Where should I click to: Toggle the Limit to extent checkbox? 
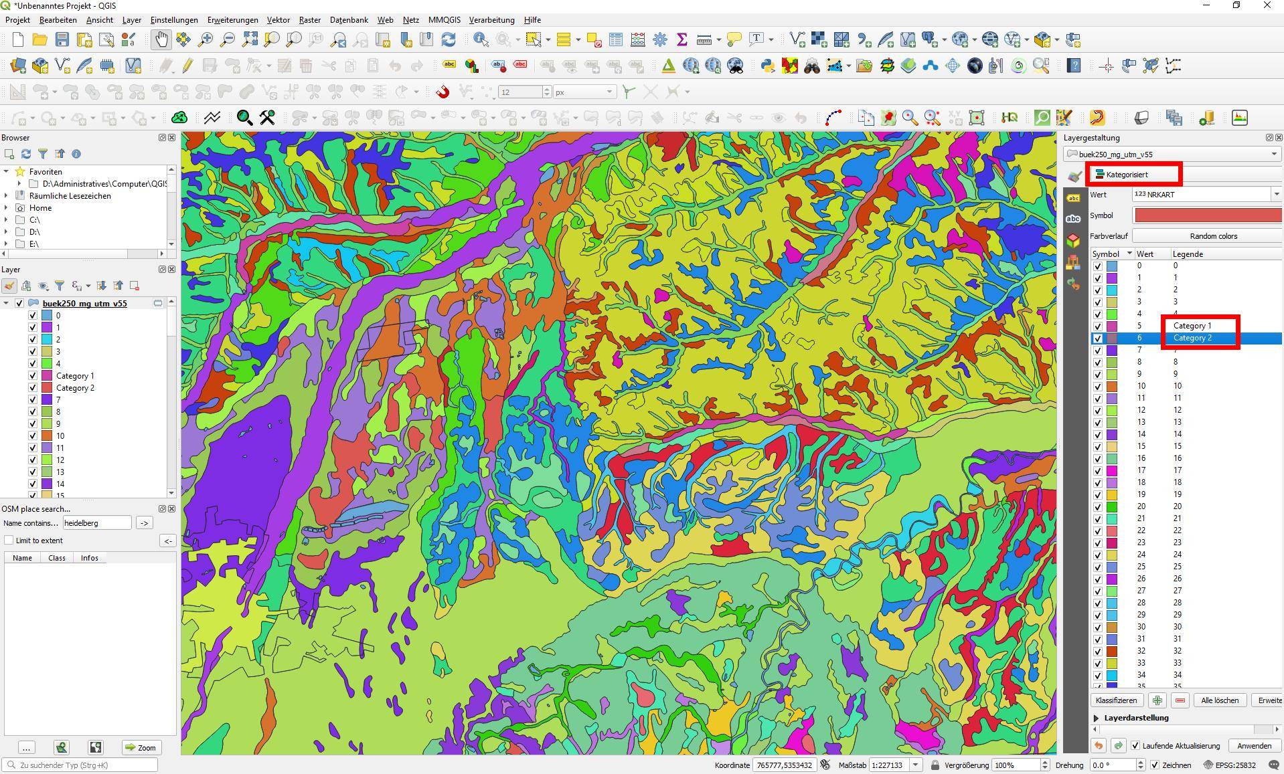pyautogui.click(x=9, y=540)
